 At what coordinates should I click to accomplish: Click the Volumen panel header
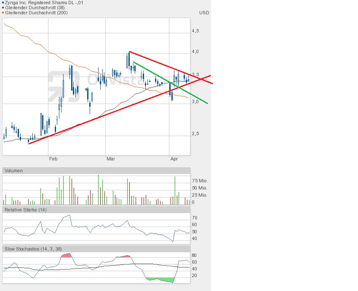point(14,171)
